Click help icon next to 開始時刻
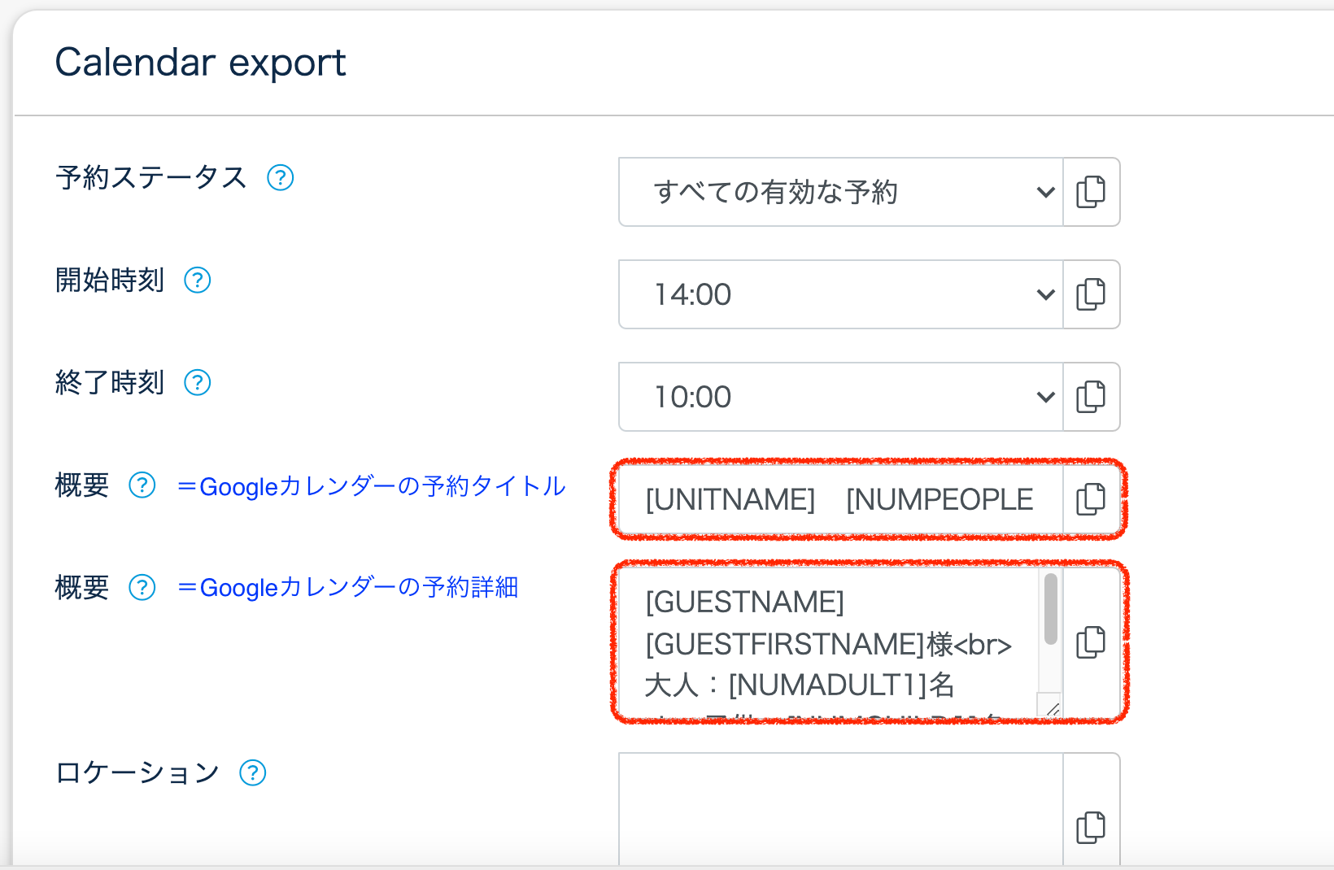This screenshot has height=870, width=1334. point(198,281)
